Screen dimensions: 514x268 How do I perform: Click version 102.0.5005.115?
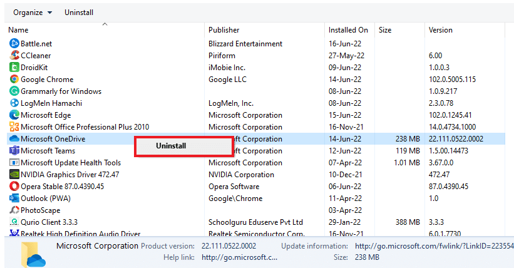point(452,80)
